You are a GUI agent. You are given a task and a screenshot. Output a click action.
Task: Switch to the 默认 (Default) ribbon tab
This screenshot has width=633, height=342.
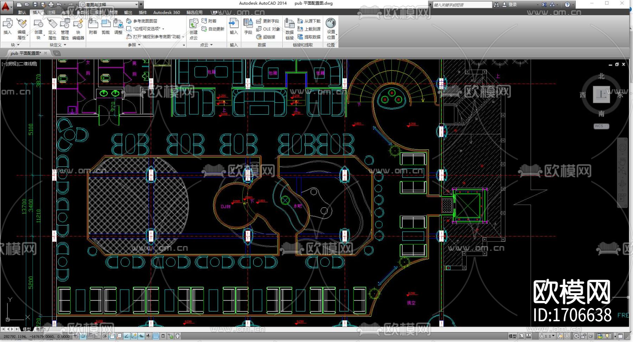tap(22, 12)
